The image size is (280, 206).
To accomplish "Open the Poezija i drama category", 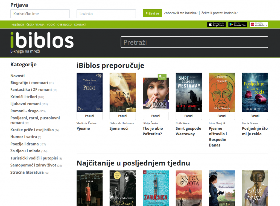I will (25, 144).
